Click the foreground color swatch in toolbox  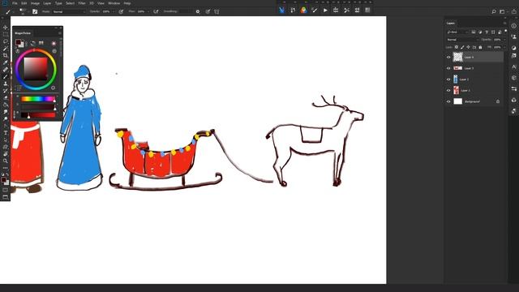[x=3, y=179]
